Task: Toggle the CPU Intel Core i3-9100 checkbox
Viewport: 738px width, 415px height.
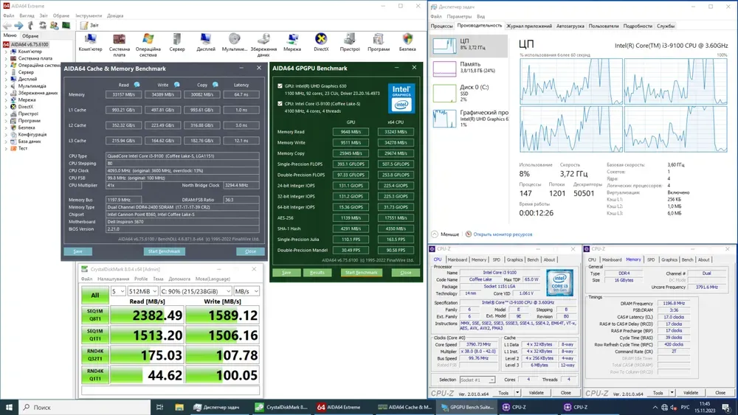Action: (x=279, y=104)
